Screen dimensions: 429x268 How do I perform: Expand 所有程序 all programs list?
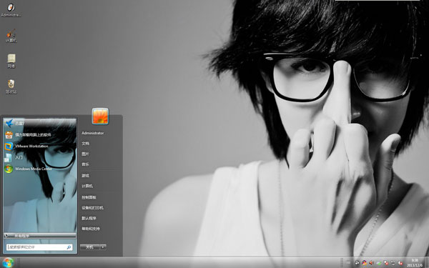point(40,235)
